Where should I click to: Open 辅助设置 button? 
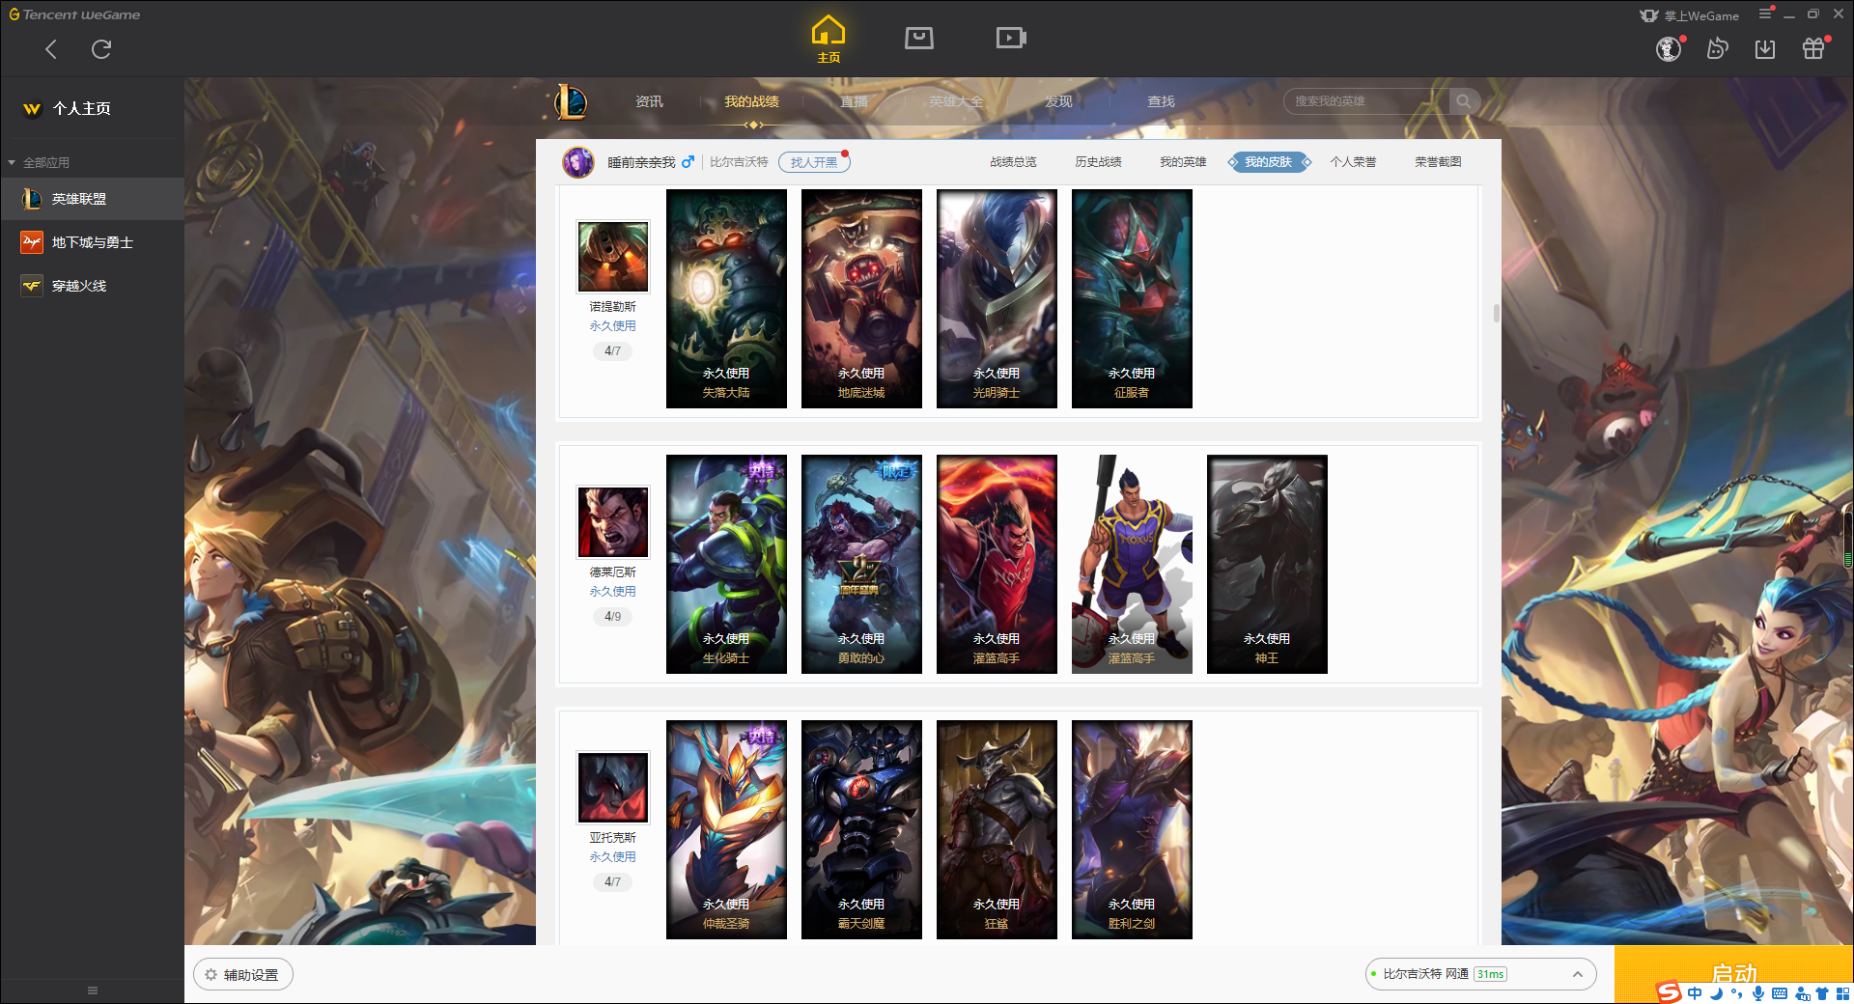243,975
